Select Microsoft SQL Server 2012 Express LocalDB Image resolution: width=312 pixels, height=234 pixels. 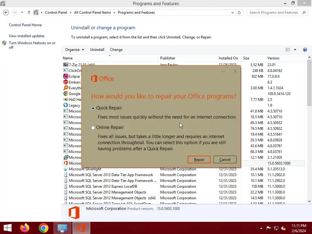pyautogui.click(x=103, y=186)
